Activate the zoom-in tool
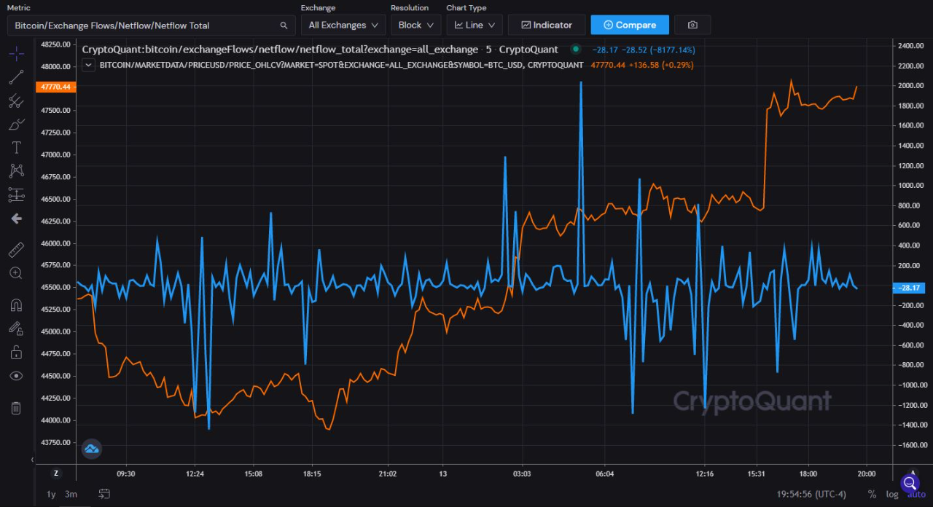This screenshot has width=933, height=507. 15,273
